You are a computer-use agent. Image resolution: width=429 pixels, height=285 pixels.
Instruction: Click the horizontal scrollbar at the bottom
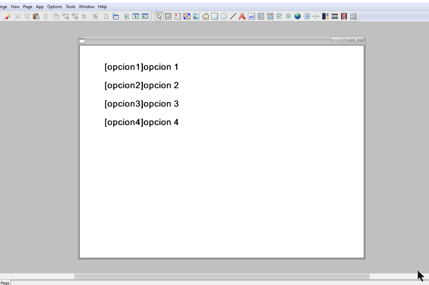click(x=222, y=276)
